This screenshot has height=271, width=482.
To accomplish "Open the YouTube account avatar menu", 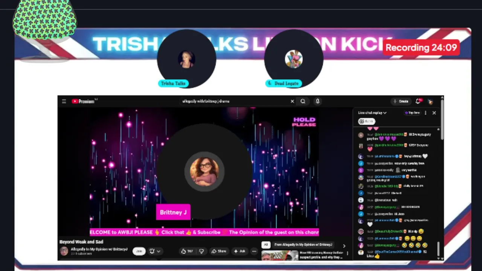I will pyautogui.click(x=430, y=101).
